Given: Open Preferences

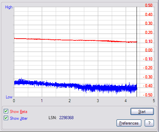Looking at the screenshot, I should (x=129, y=123).
